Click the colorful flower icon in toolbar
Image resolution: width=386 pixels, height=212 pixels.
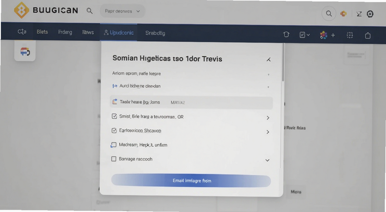[323, 35]
